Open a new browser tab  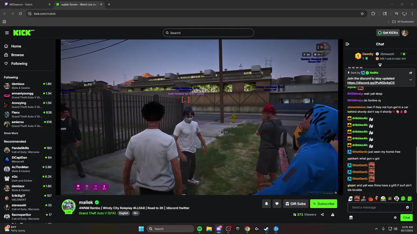109,5
